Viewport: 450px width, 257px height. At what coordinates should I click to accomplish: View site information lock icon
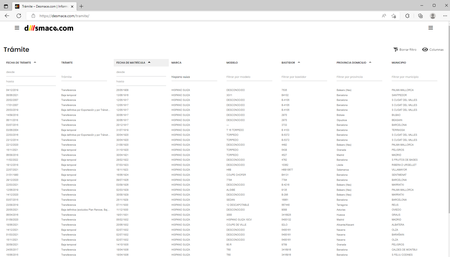[33, 16]
